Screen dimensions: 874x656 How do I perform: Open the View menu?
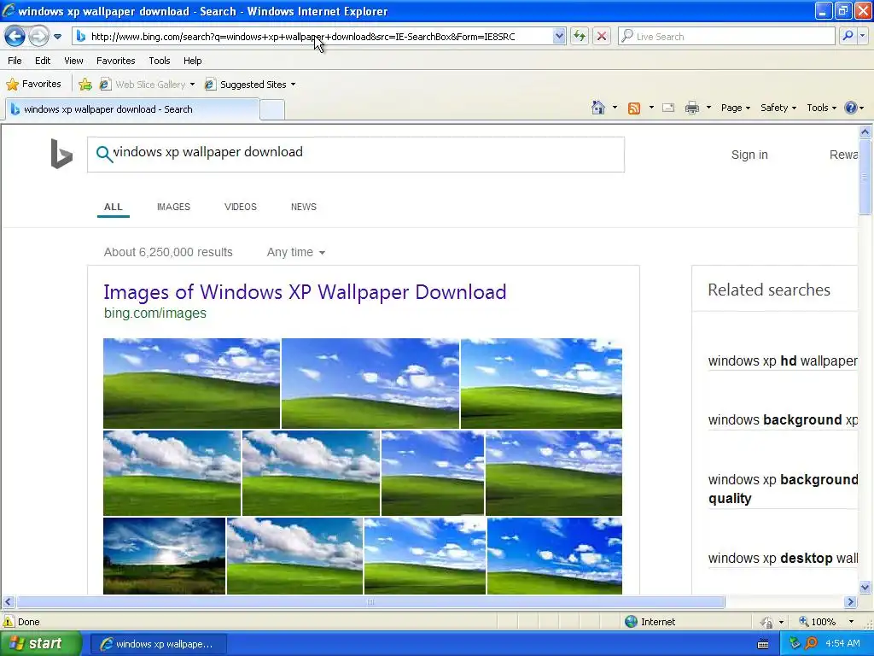coord(73,61)
